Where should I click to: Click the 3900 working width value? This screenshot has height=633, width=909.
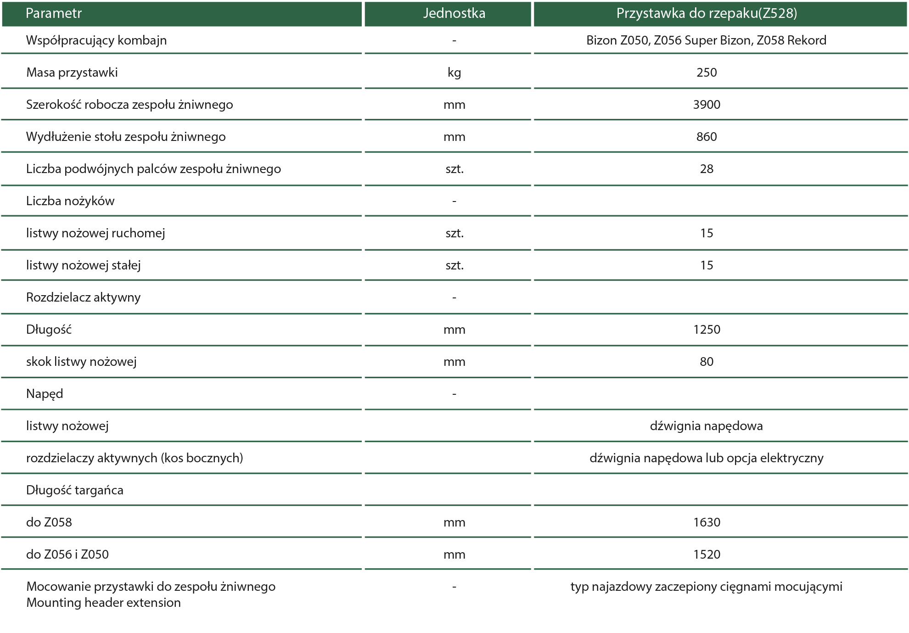tap(706, 105)
